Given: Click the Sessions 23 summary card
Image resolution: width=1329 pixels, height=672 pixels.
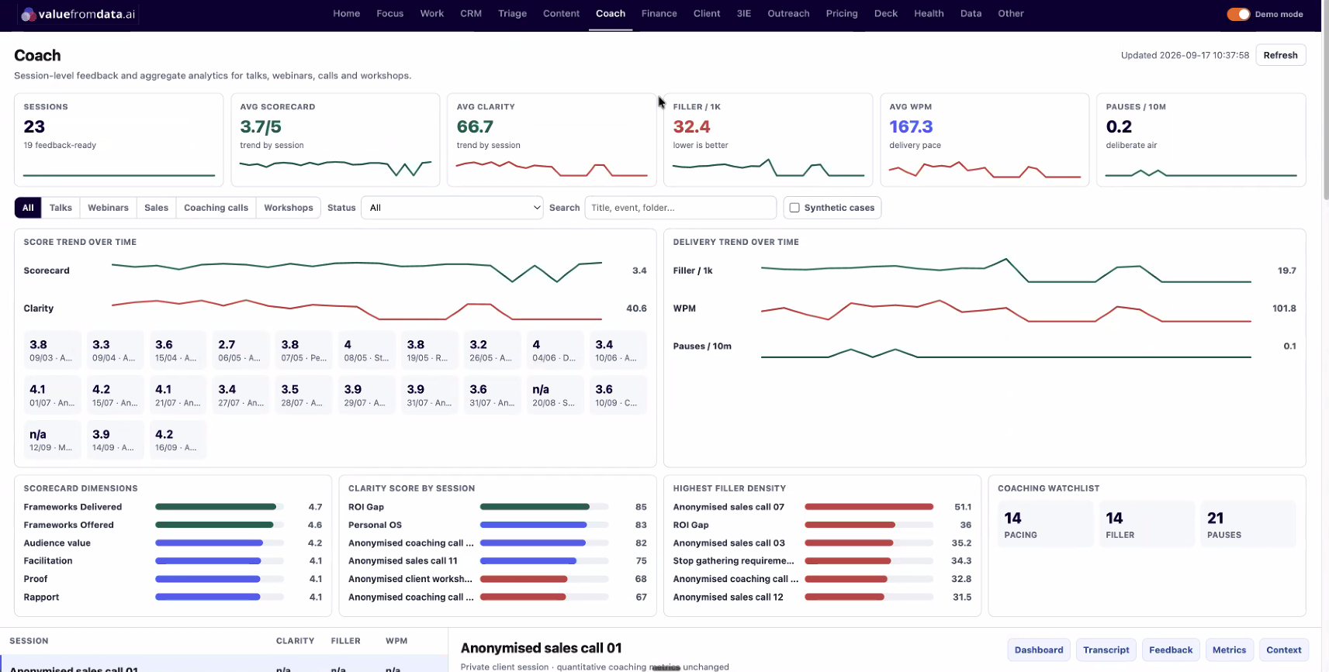Looking at the screenshot, I should click(x=119, y=140).
